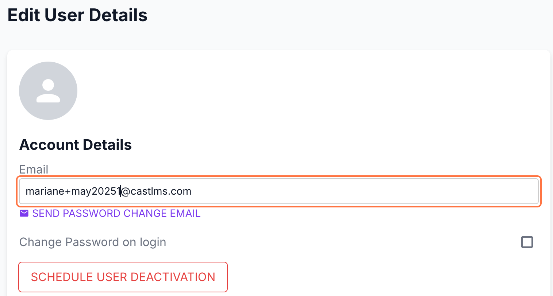Click the Account Details heading
The height and width of the screenshot is (296, 553).
click(76, 145)
